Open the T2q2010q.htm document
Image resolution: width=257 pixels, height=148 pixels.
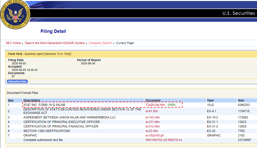(x=155, y=105)
